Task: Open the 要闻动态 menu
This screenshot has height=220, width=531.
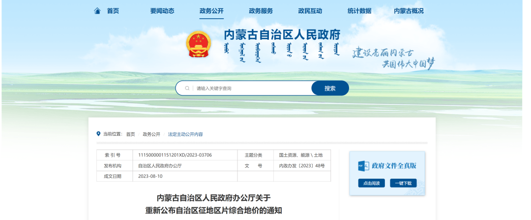Action: (x=162, y=11)
